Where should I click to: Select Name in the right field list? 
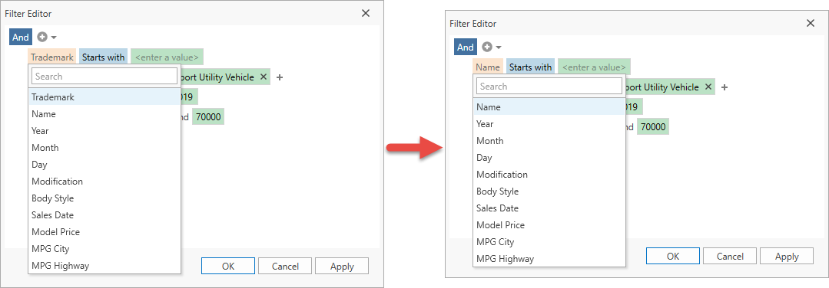click(x=549, y=107)
